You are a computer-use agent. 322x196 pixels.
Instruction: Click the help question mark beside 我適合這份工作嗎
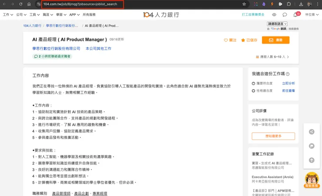(x=288, y=74)
